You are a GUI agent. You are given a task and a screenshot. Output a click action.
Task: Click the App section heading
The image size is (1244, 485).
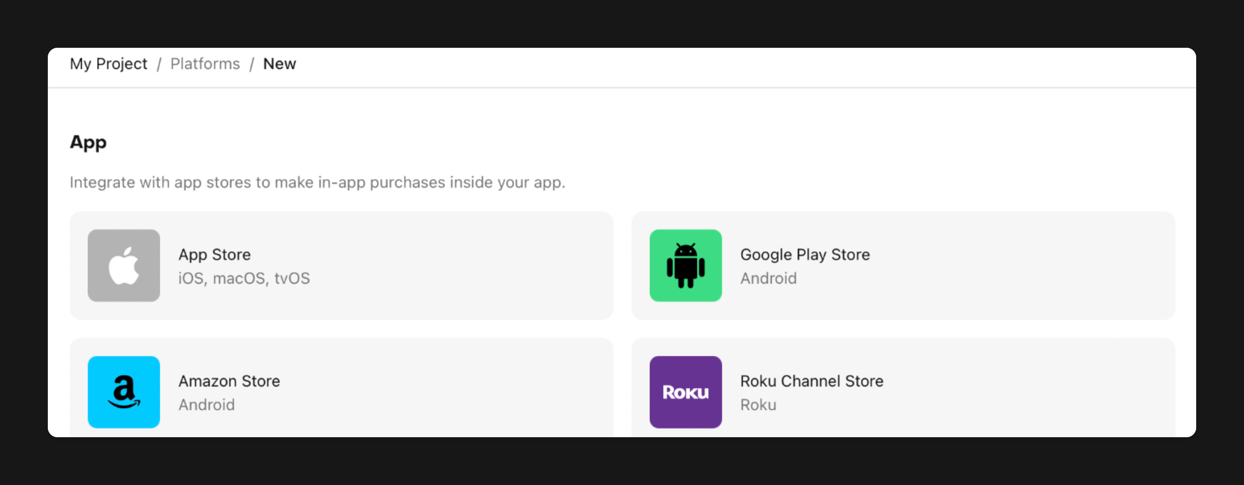click(x=88, y=142)
